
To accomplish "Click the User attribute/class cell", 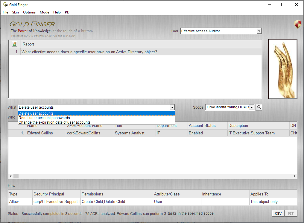I will tap(177, 201).
